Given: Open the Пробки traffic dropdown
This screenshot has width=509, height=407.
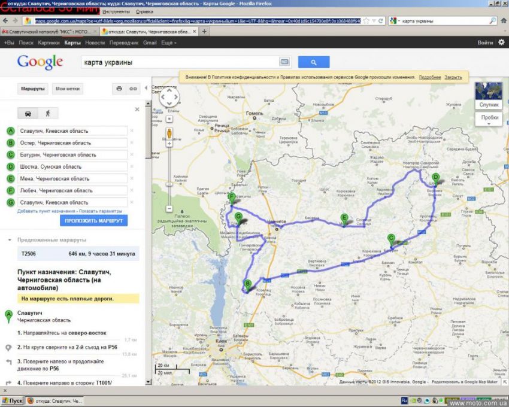Looking at the screenshot, I should [489, 119].
